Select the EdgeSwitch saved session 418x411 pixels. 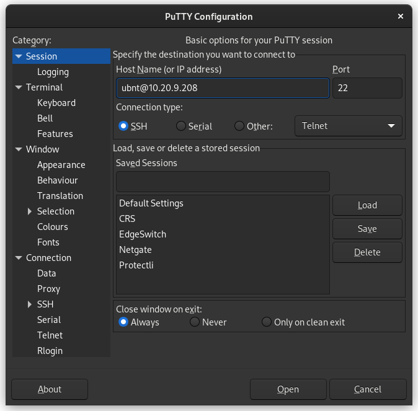coord(143,234)
